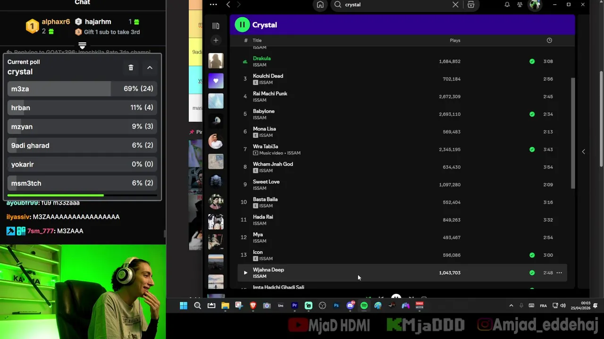604x339 pixels.
Task: Open Discord from taskbar
Action: [x=350, y=306]
